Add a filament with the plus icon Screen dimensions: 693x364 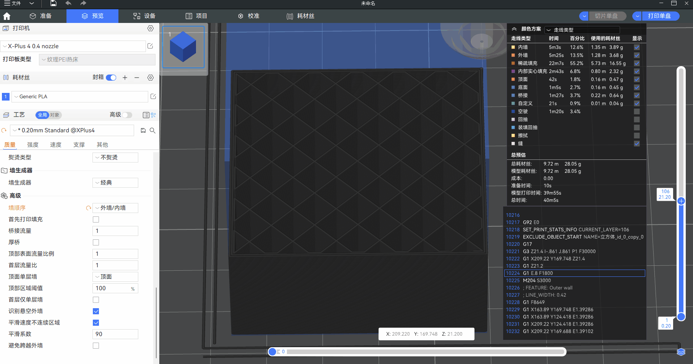click(125, 78)
